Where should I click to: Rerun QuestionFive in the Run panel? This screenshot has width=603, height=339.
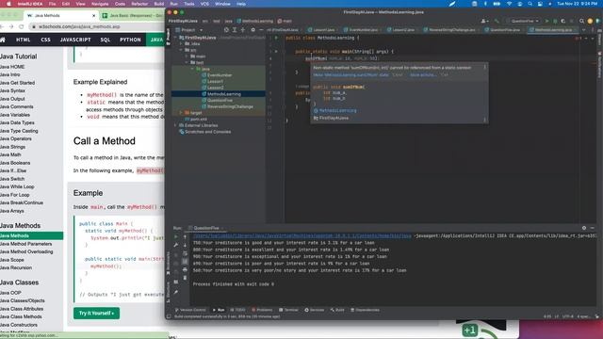click(x=176, y=236)
